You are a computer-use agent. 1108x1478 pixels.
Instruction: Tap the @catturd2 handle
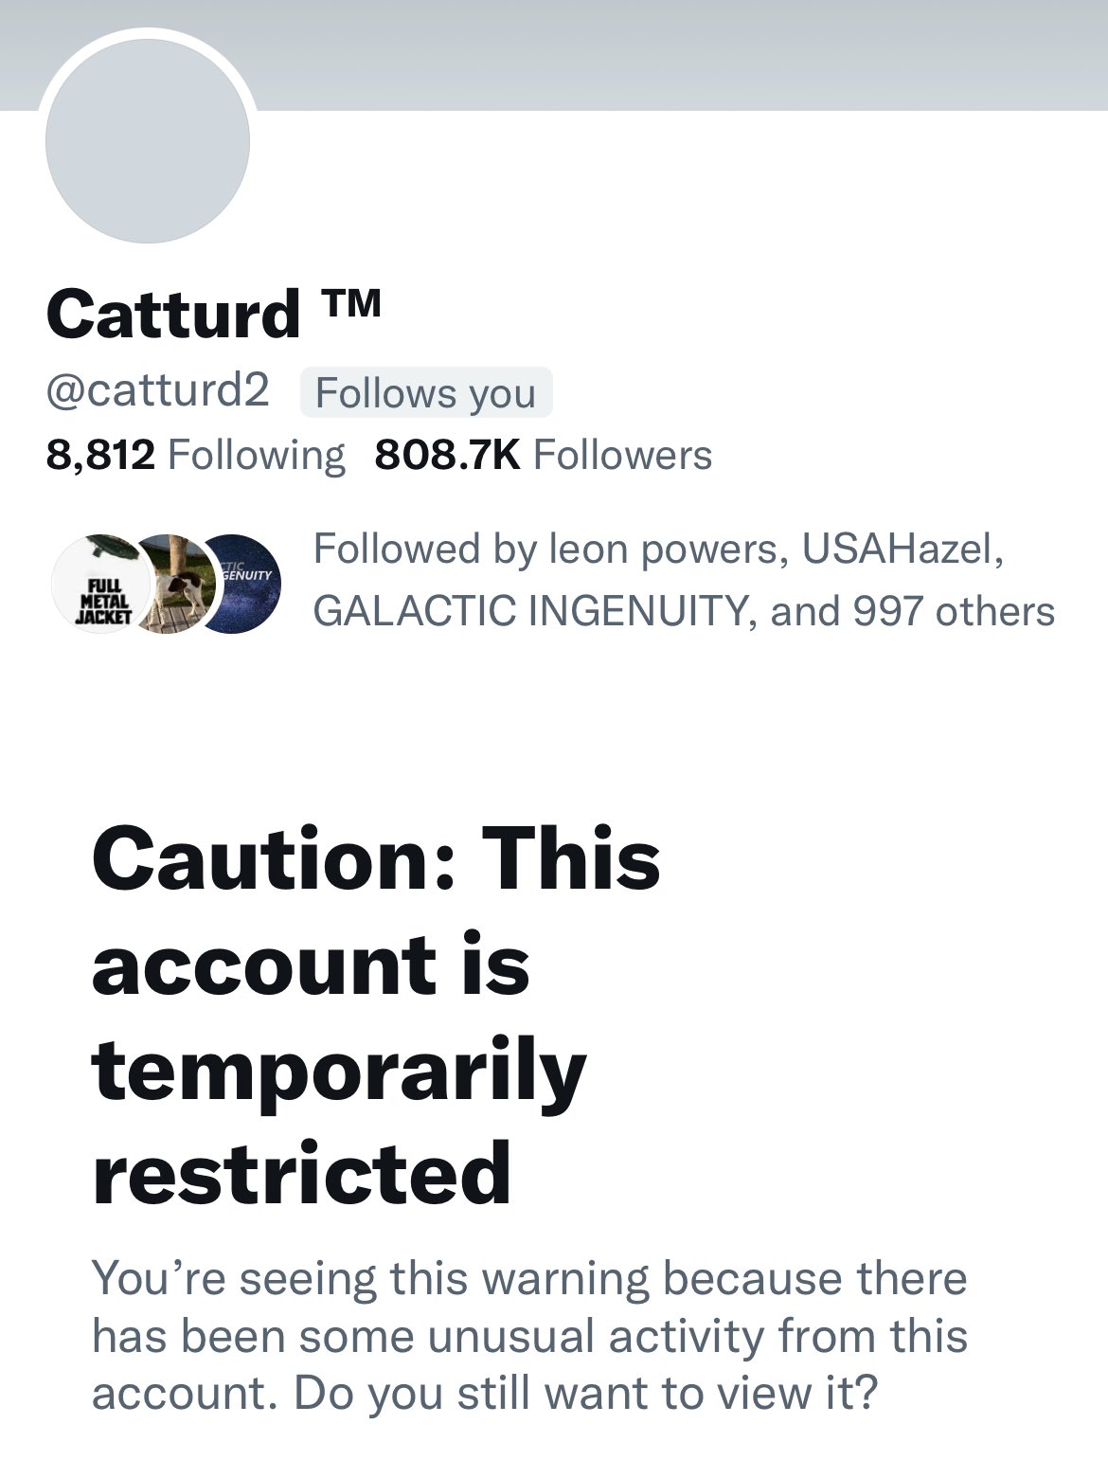coord(157,390)
